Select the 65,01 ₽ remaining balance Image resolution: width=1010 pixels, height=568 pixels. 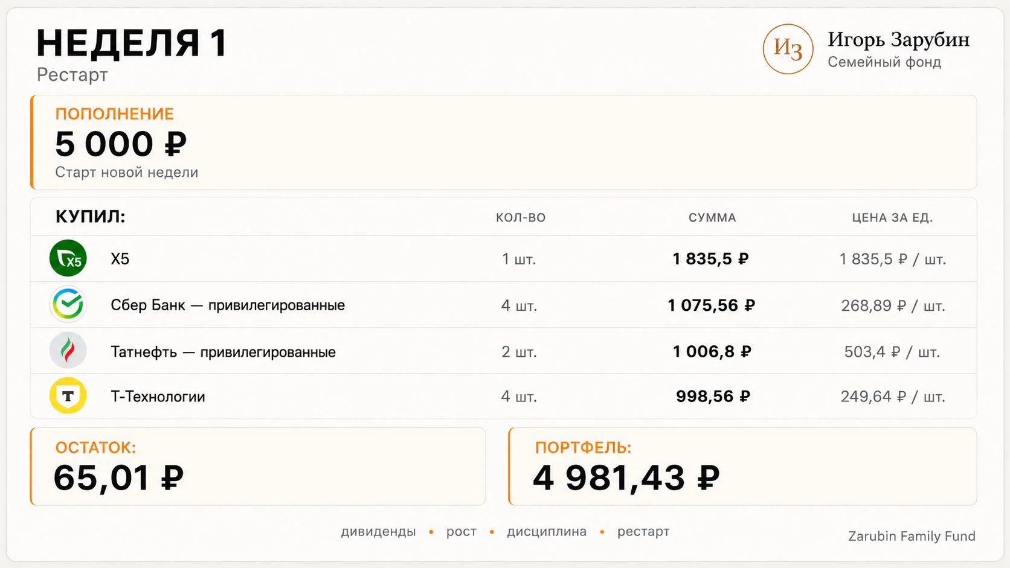tap(119, 478)
